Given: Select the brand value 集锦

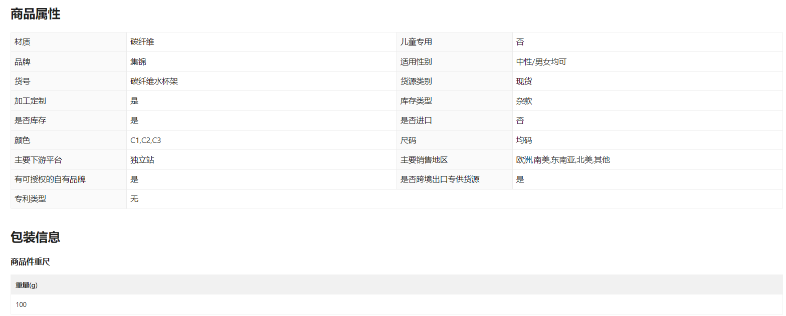Looking at the screenshot, I should point(138,62).
